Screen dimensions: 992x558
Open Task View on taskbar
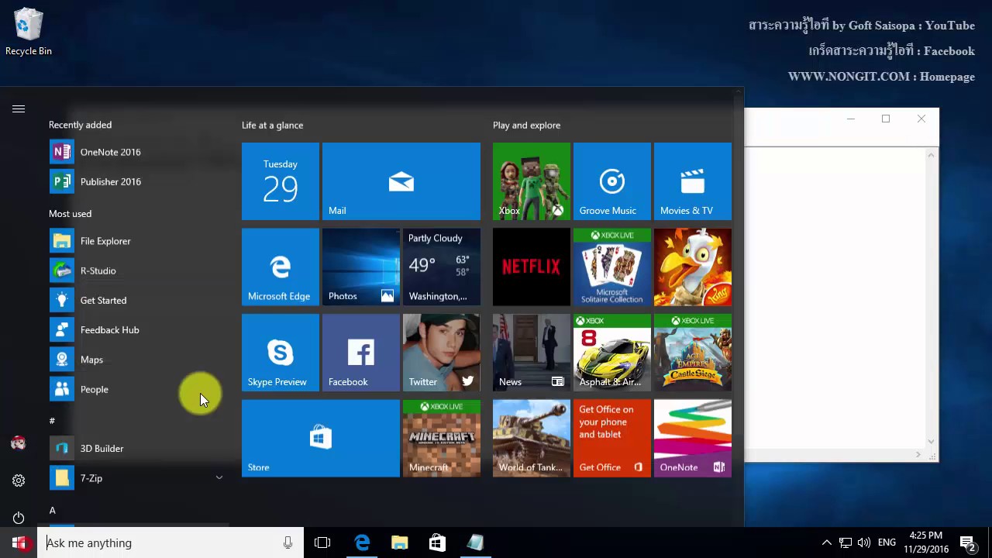[322, 542]
